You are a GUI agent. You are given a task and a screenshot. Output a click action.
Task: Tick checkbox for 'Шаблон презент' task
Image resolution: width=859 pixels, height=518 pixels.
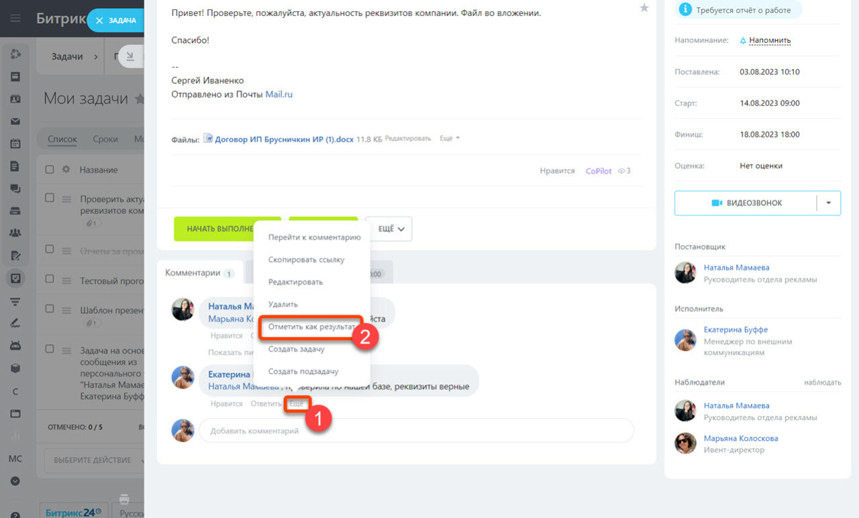coord(50,309)
